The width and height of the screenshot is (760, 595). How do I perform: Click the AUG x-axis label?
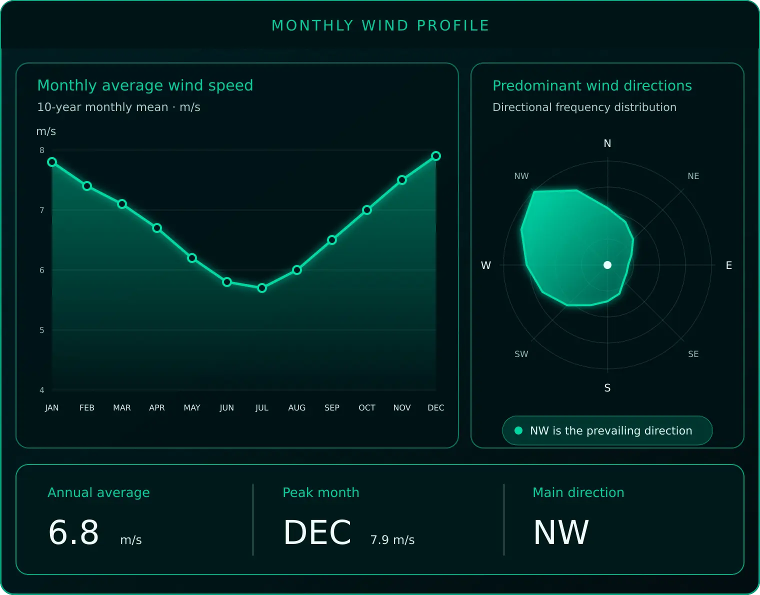point(297,407)
